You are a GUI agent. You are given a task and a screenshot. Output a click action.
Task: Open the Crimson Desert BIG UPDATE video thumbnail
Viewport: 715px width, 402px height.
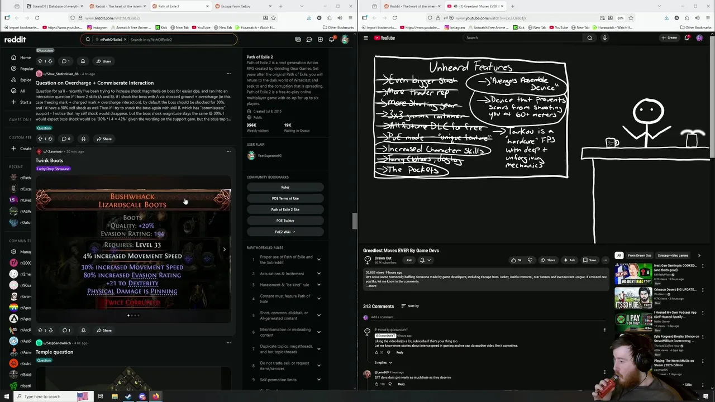633,298
